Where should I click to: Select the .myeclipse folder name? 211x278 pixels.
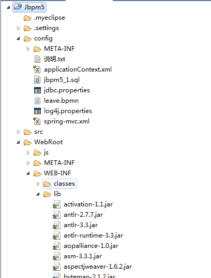[50, 18]
